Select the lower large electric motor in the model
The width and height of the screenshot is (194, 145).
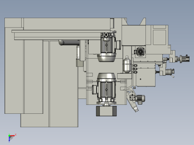pos(104,89)
